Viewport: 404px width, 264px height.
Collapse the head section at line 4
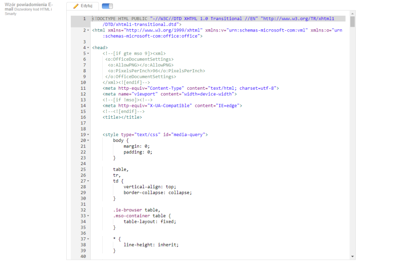tap(88, 48)
